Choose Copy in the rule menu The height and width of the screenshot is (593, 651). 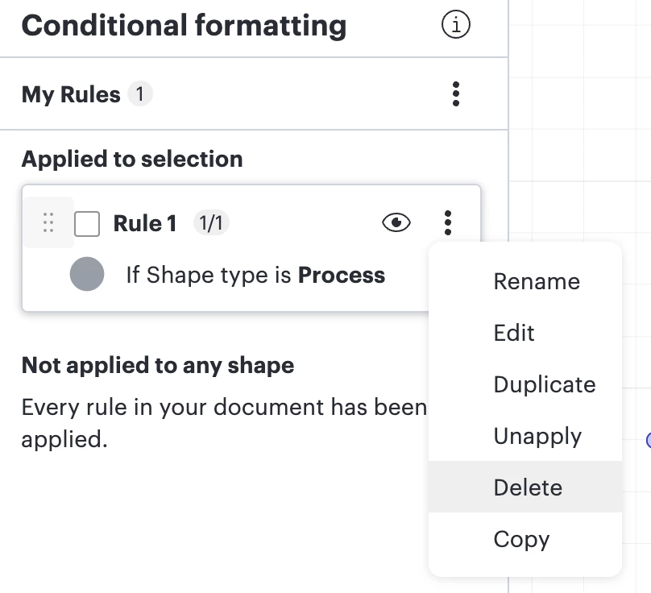(521, 539)
